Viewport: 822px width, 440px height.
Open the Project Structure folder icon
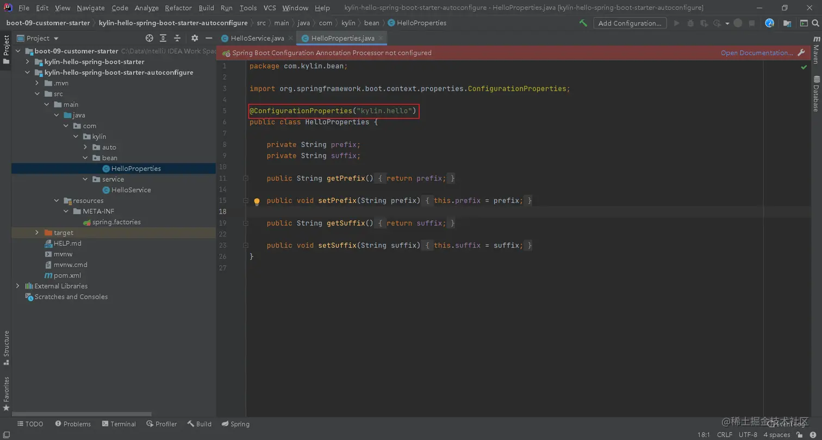tap(787, 23)
